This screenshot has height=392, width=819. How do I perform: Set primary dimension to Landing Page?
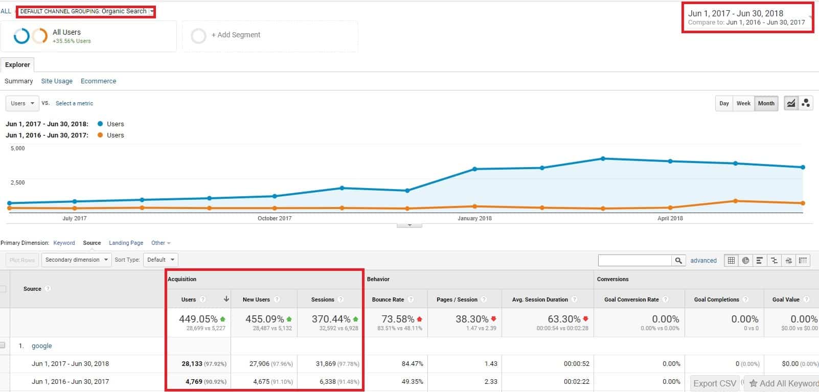click(x=126, y=243)
